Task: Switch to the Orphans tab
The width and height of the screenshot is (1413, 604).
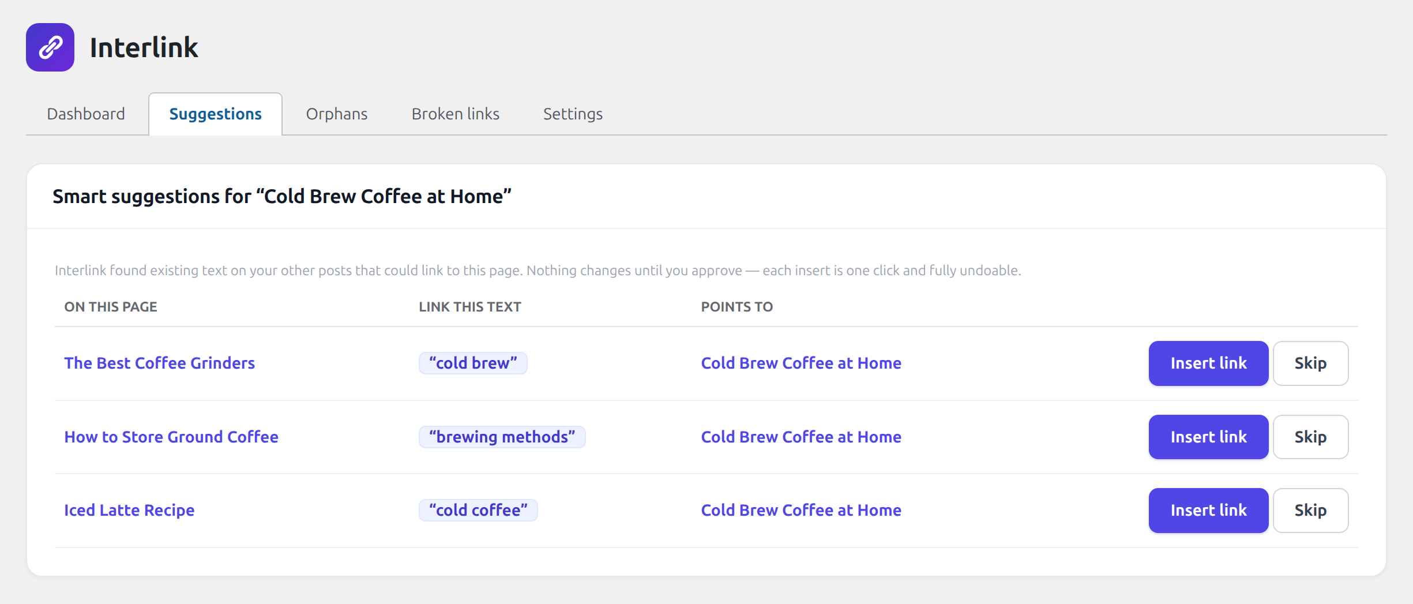Action: pyautogui.click(x=337, y=114)
